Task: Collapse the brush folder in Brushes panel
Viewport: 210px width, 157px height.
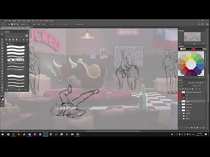Action: 6,44
